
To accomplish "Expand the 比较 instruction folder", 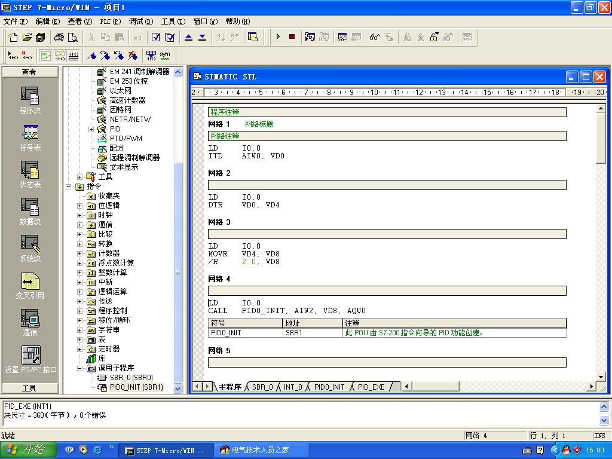I will coord(79,234).
